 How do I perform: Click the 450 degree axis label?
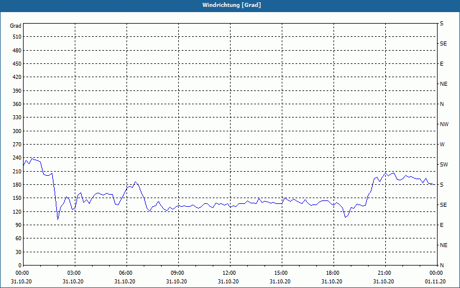(x=17, y=64)
